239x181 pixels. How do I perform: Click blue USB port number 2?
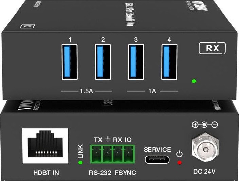pyautogui.click(x=103, y=61)
